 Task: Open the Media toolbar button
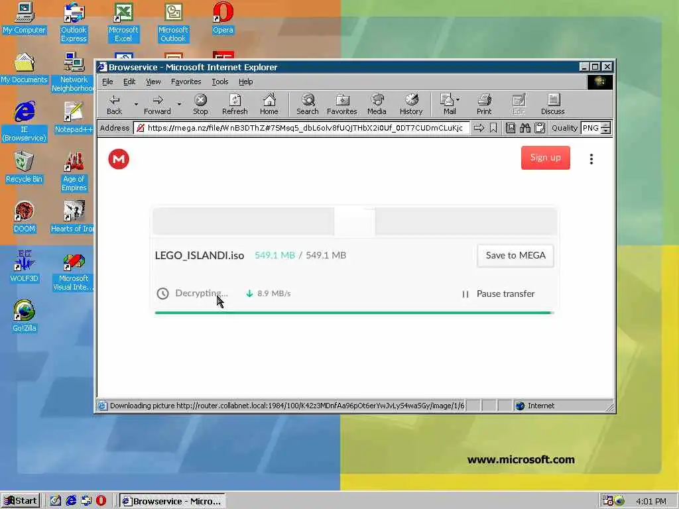(x=377, y=105)
